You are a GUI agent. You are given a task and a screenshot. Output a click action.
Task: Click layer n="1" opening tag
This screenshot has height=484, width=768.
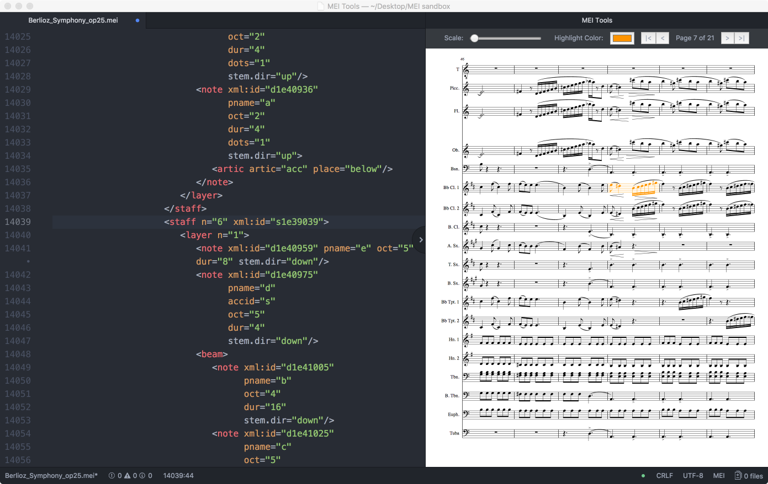pyautogui.click(x=215, y=235)
